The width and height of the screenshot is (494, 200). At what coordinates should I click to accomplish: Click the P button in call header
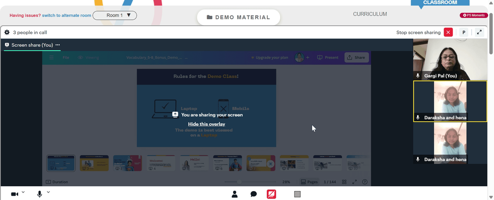coord(464,33)
